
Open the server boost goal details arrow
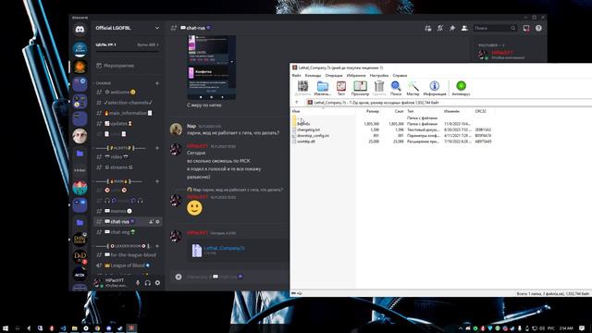(x=157, y=45)
